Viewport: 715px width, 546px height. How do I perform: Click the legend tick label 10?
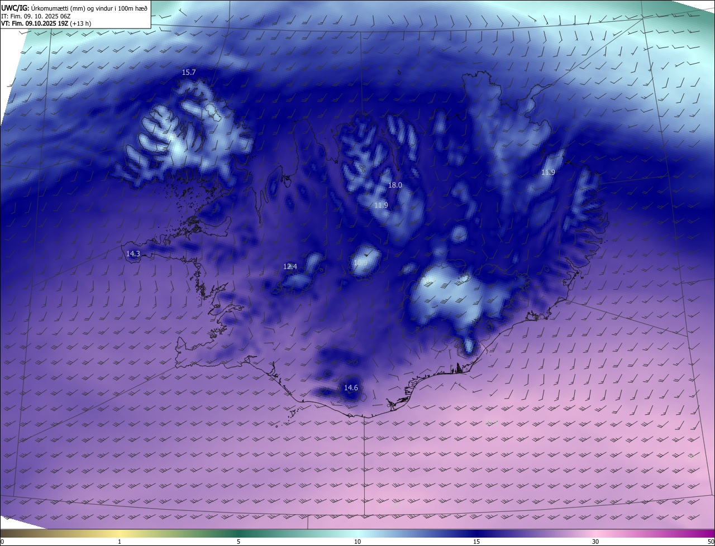[x=357, y=542]
